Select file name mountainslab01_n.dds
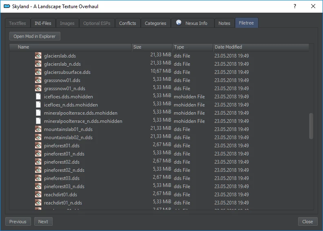This screenshot has width=323, height=231. 68,129
